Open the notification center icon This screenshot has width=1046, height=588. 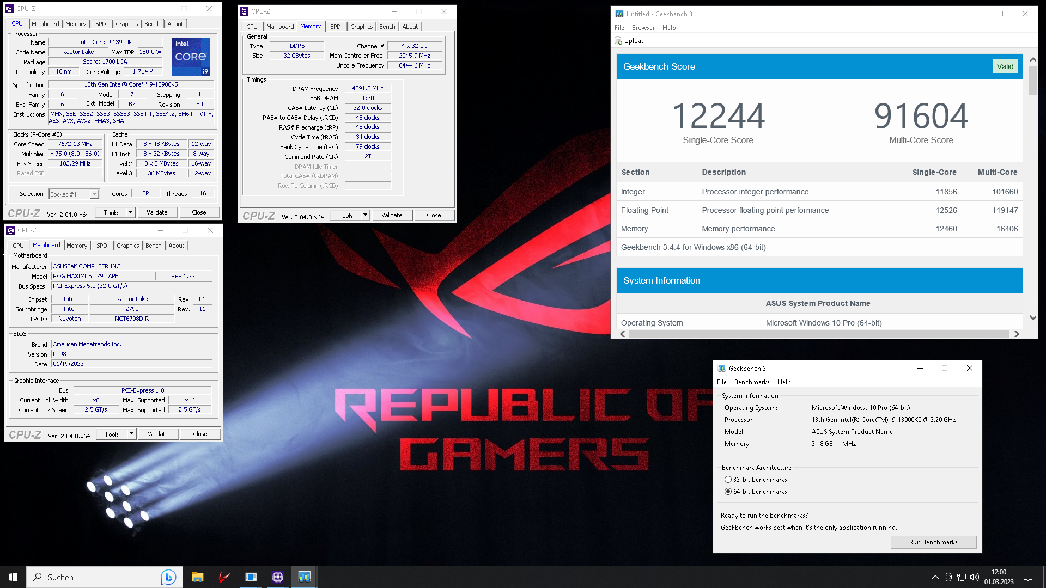(1028, 577)
